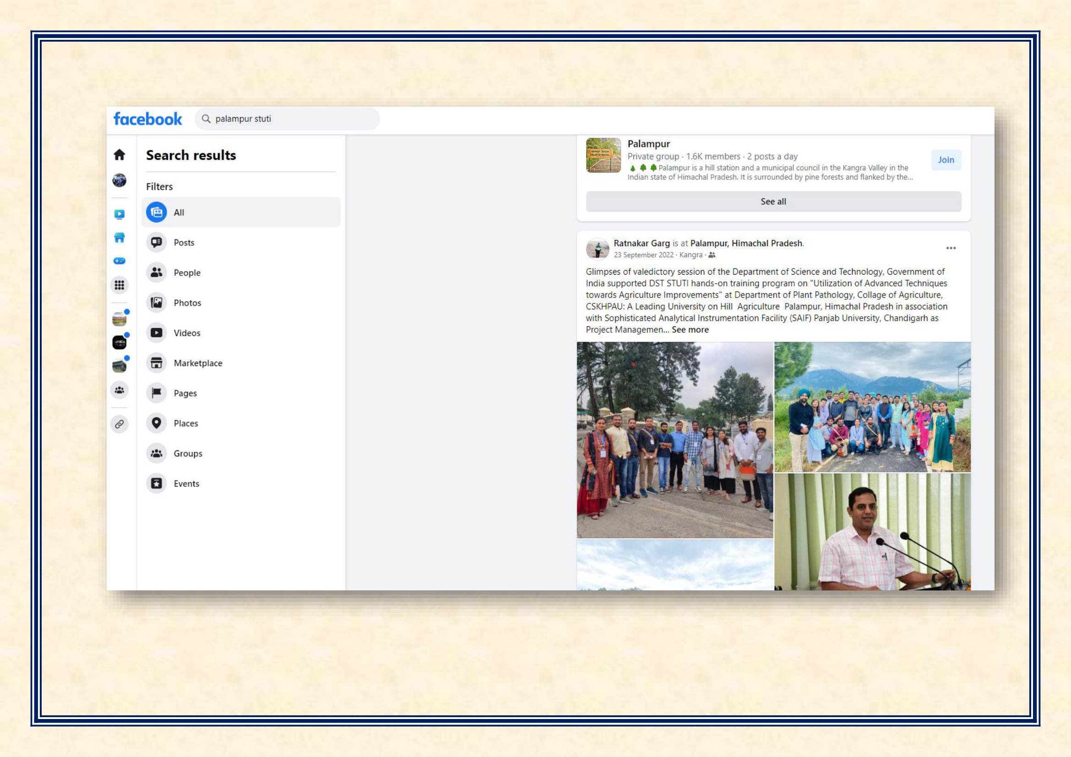Filter results by Groups

coord(241,454)
